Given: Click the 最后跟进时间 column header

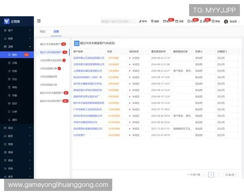Looking at the screenshot, I should (x=159, y=52).
